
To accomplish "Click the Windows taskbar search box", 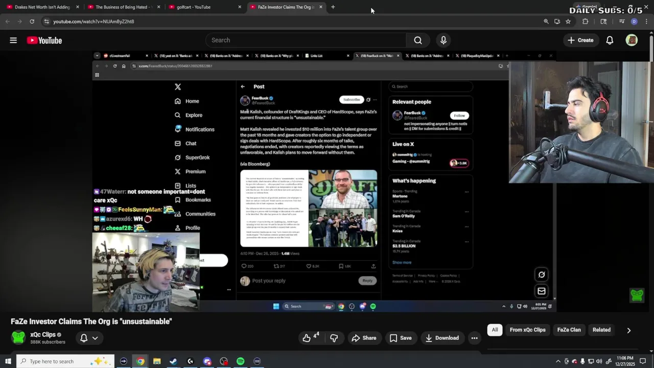I will pyautogui.click(x=65, y=361).
